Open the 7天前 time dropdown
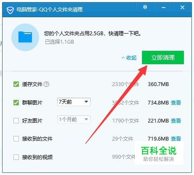This screenshot has height=175, width=194. click(x=74, y=102)
